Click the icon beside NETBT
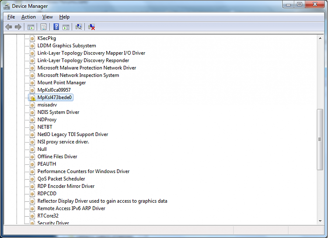The width and height of the screenshot is (328, 238). click(32, 127)
